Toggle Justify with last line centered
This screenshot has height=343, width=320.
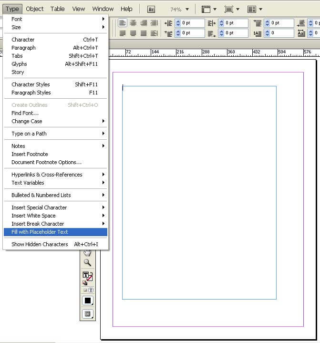pos(133,33)
